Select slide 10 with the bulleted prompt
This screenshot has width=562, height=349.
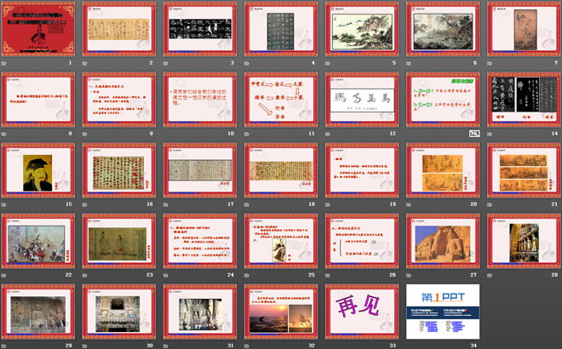point(200,100)
